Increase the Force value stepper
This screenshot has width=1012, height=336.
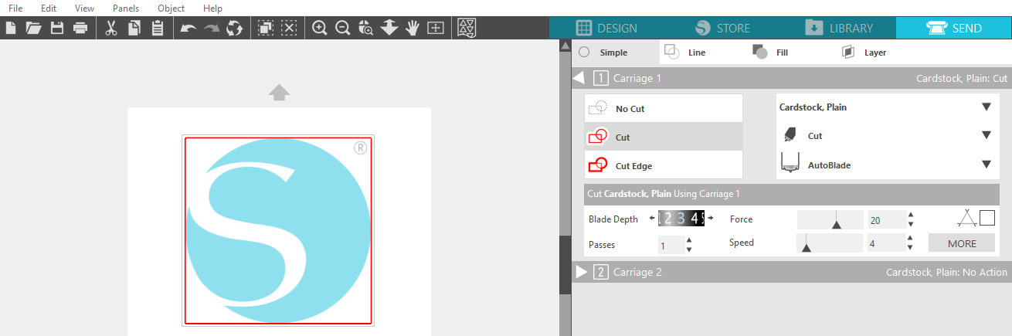(911, 215)
